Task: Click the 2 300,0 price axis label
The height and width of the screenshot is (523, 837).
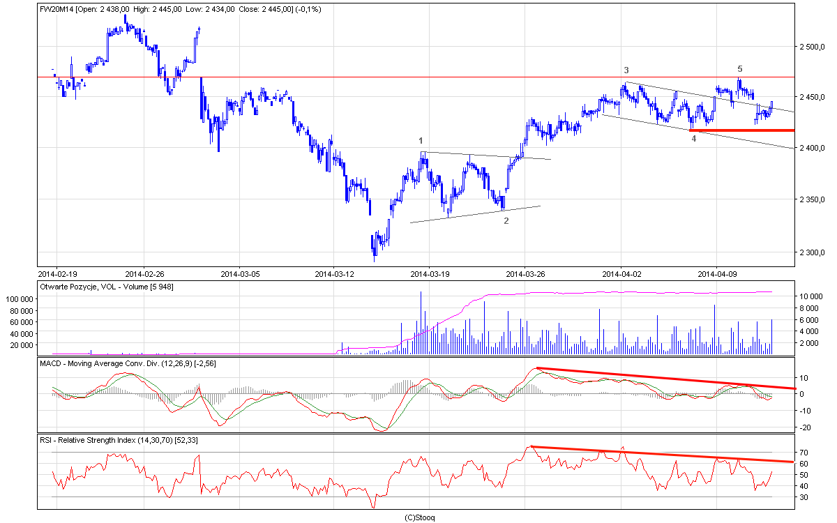Action: click(810, 252)
